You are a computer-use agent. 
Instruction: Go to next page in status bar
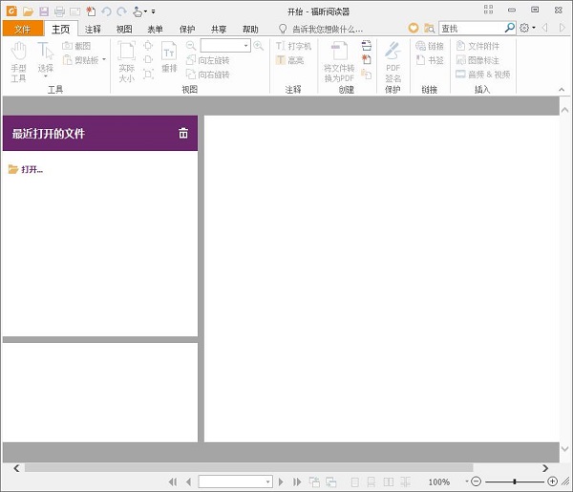[x=281, y=481]
